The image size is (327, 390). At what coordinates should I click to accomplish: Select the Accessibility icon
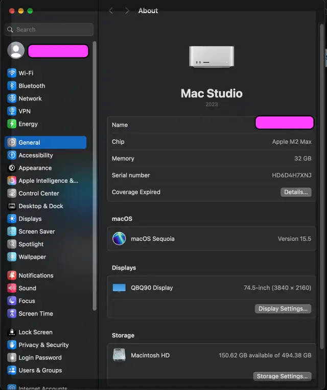[x=12, y=155]
